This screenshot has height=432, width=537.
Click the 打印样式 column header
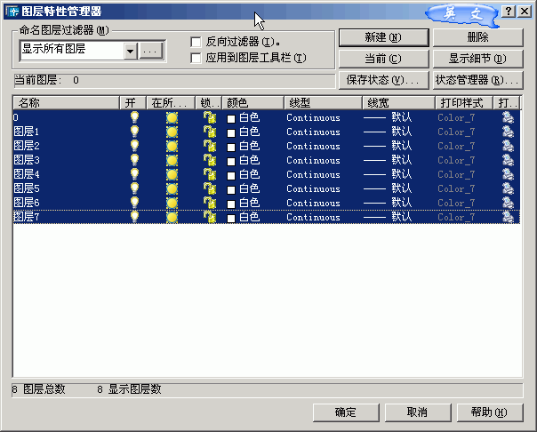click(464, 103)
